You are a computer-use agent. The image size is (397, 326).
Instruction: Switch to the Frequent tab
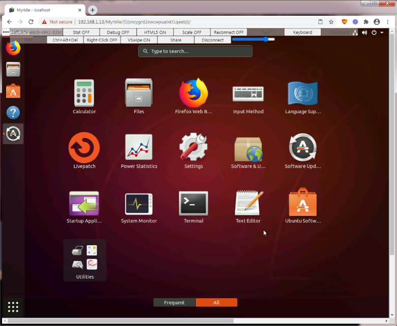(x=174, y=303)
